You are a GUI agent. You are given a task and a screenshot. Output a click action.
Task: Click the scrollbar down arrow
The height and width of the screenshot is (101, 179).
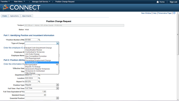[178, 100]
